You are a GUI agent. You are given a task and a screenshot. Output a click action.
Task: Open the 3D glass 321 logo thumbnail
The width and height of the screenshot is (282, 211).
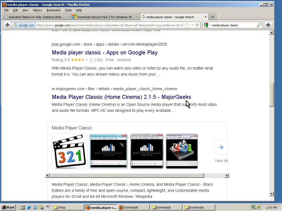pos(182,151)
